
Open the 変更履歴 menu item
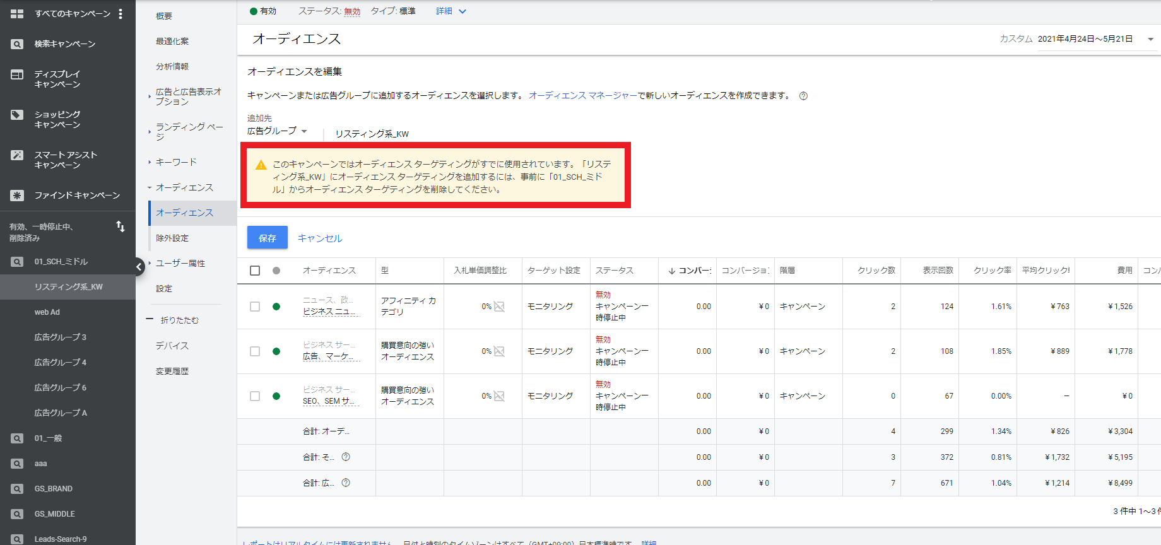tap(172, 371)
